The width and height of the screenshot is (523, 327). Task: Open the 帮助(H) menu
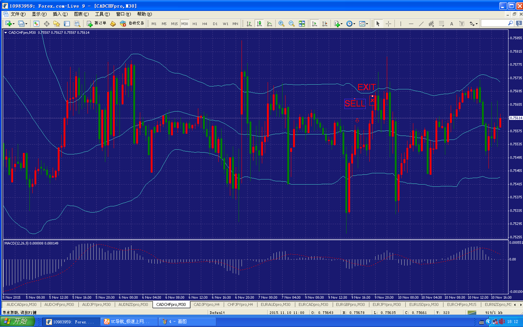[145, 14]
